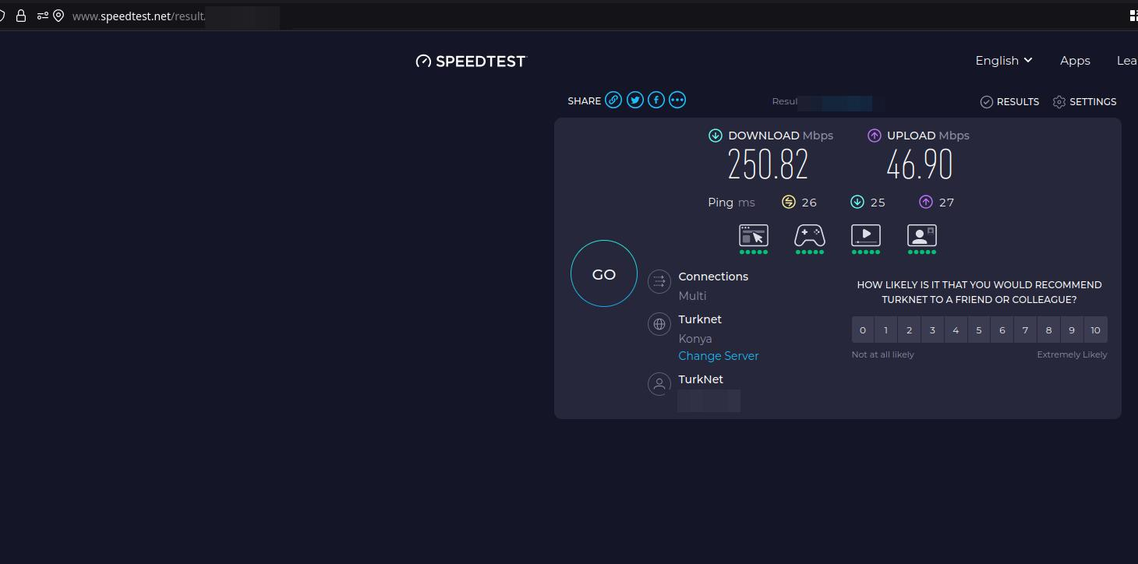Click the download ping icon showing 25
Image resolution: width=1138 pixels, height=564 pixels.
(x=857, y=202)
